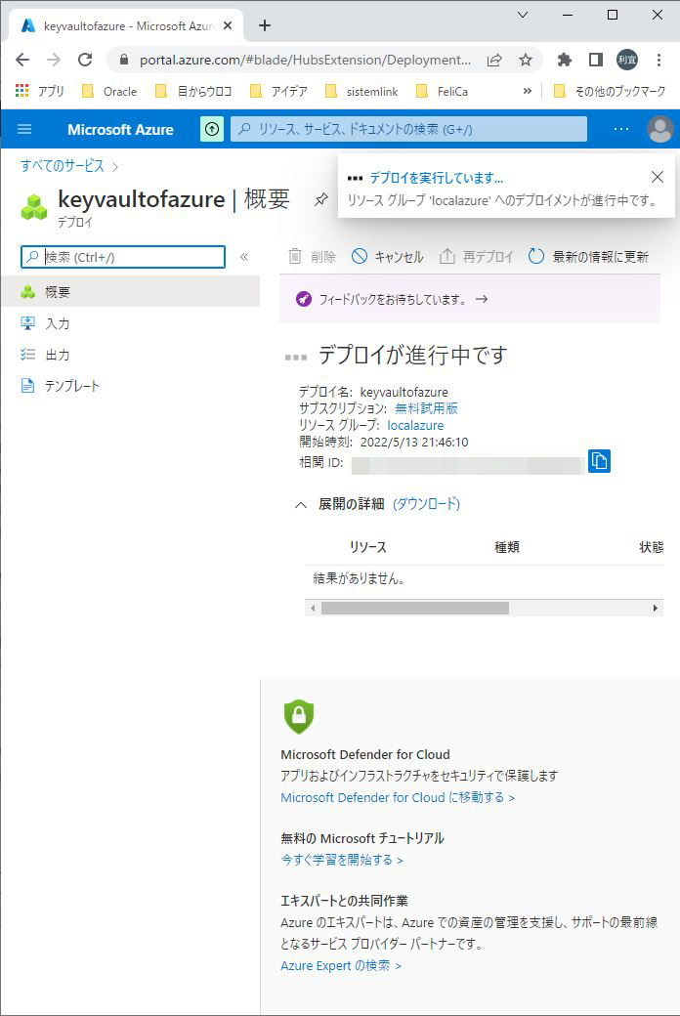The image size is (680, 1016).
Task: Open その他のブックマーク folder
Action: 610,92
